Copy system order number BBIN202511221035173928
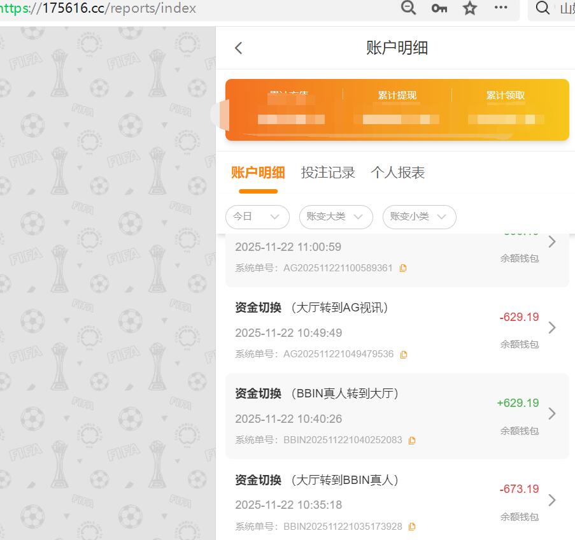 tap(411, 527)
